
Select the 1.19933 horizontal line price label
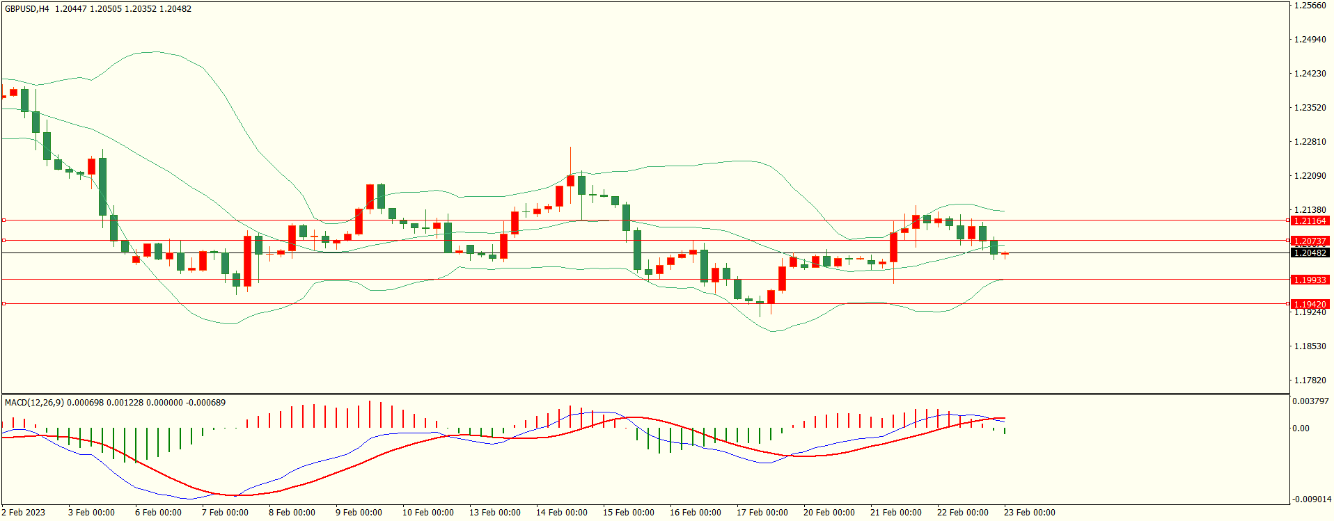(1310, 280)
